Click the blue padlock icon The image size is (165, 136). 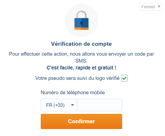(x=81, y=20)
